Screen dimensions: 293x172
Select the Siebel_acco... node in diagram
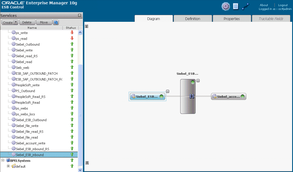coord(229,96)
